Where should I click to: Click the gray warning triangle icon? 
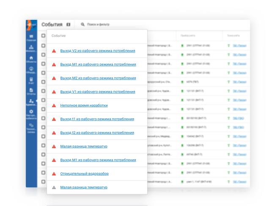click(x=54, y=187)
